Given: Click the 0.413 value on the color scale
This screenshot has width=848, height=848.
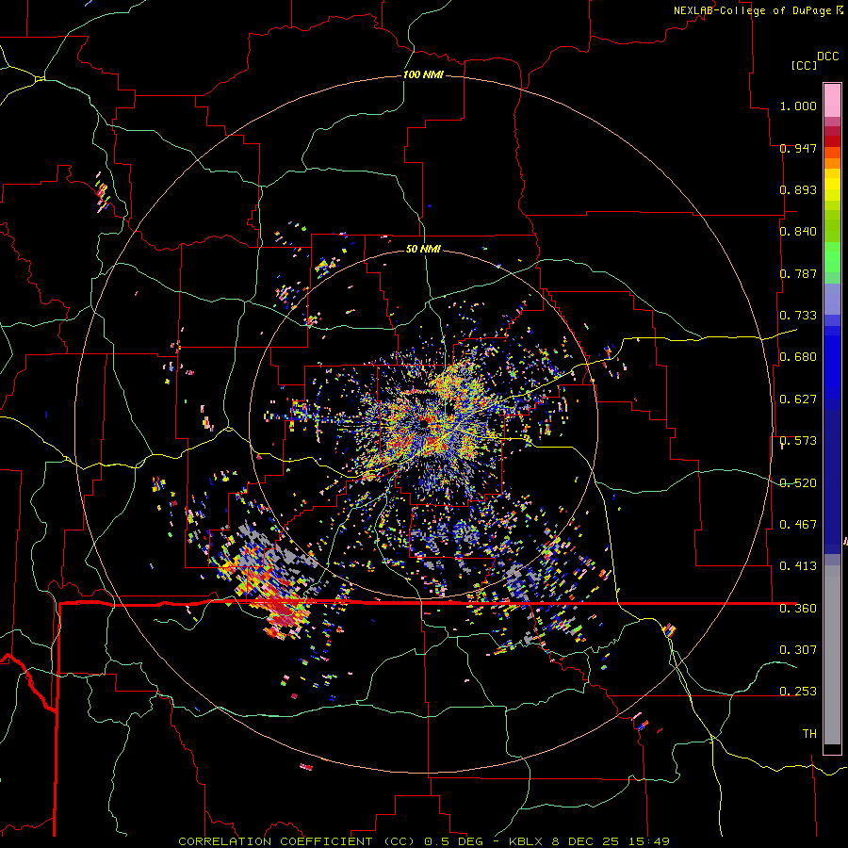Looking at the screenshot, I should (798, 566).
